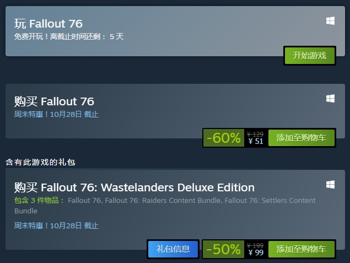Screen dimensions: 350x263
Task: Add ¥99 Wastelanders Deluxe Edition to cart
Action: tap(301, 249)
